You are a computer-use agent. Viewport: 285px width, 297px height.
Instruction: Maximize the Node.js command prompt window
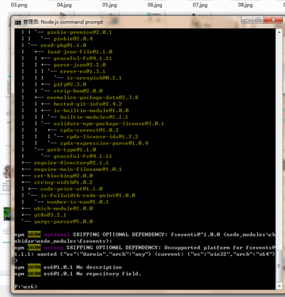[x=258, y=20]
